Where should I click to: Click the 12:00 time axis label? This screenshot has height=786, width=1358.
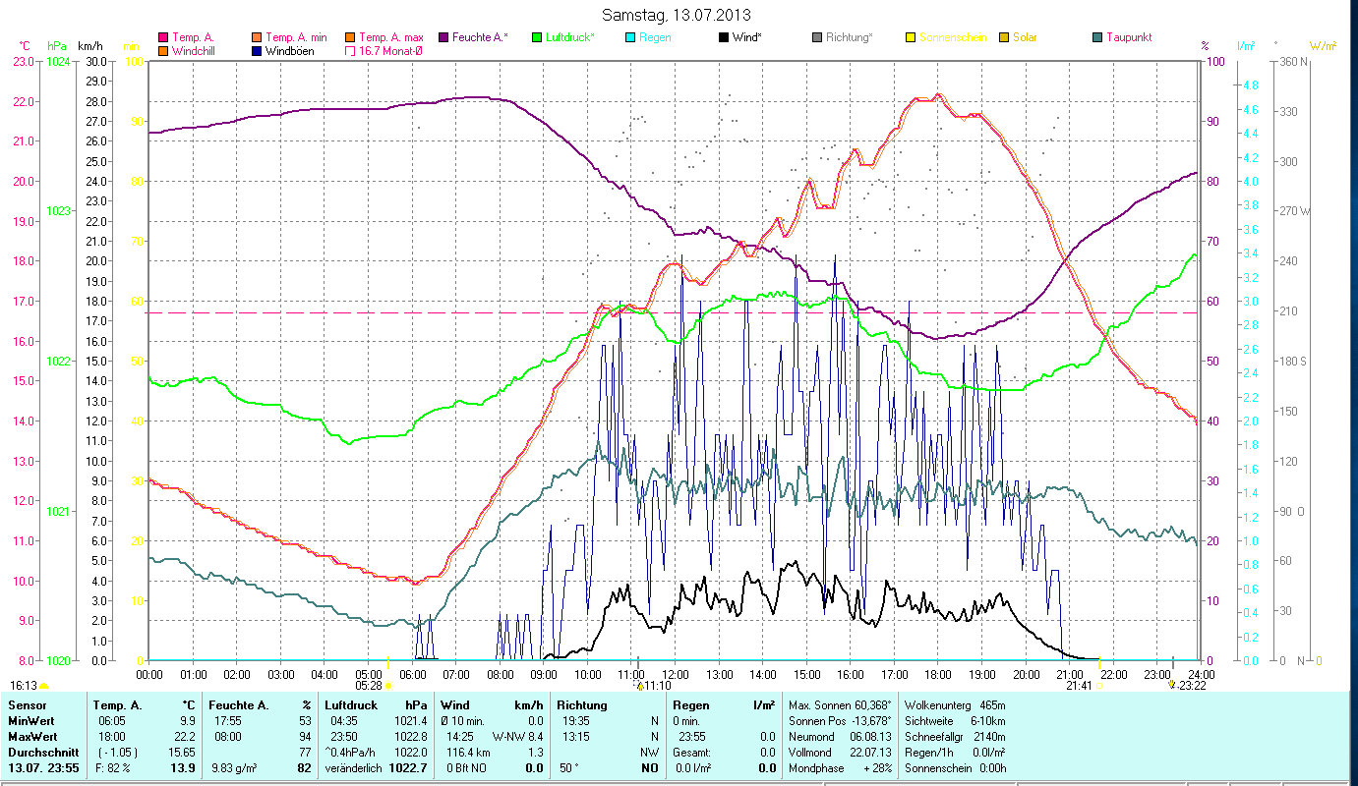[676, 675]
